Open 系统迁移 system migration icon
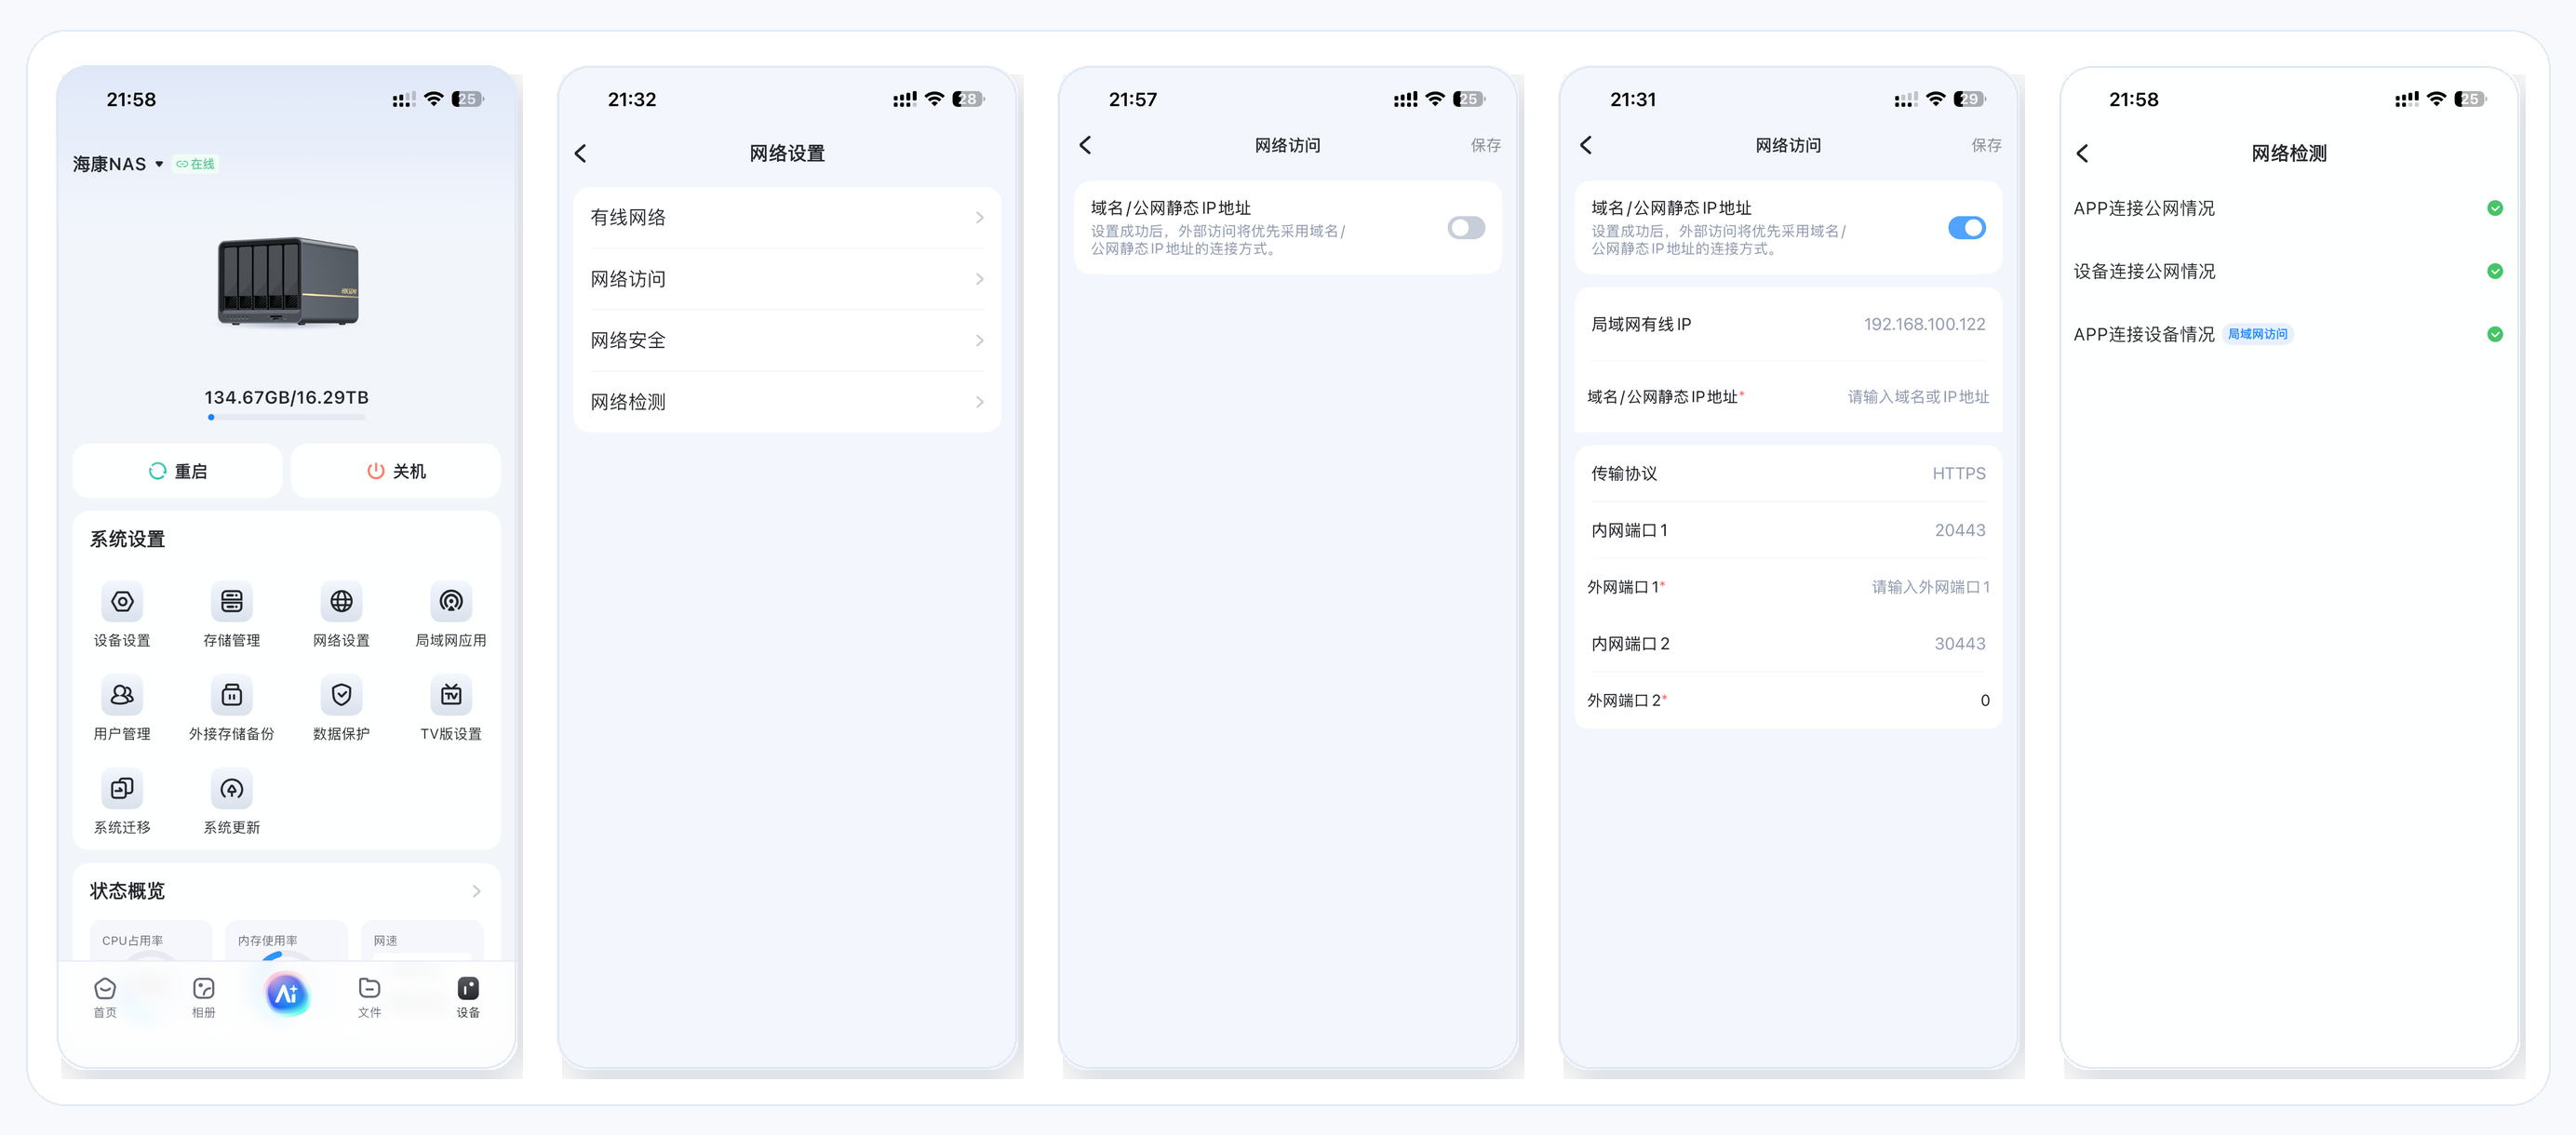This screenshot has height=1135, width=2576. point(122,789)
